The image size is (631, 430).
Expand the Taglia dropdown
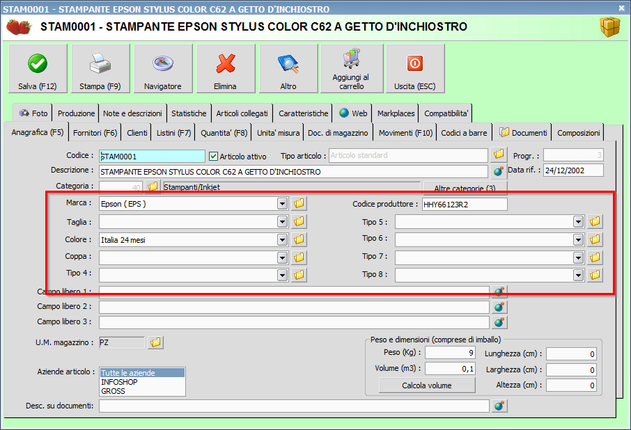[283, 221]
